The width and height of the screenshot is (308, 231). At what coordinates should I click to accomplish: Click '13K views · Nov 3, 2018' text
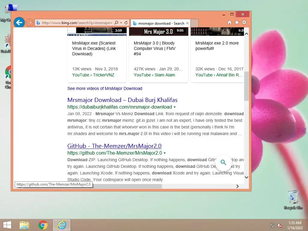coord(95,69)
